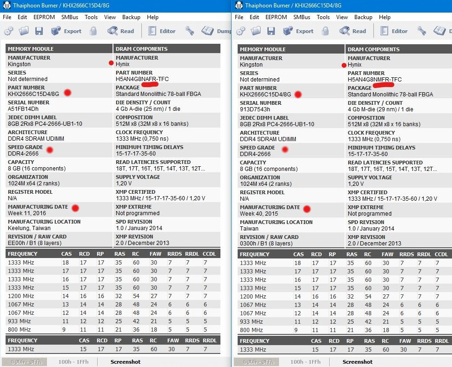Image resolution: width=452 pixels, height=367 pixels.
Task: Open EEPROM menu in left window
Action: (x=44, y=17)
